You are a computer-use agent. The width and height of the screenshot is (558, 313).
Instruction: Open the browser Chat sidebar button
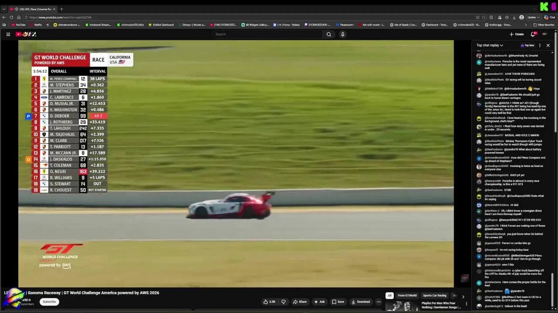tap(549, 17)
